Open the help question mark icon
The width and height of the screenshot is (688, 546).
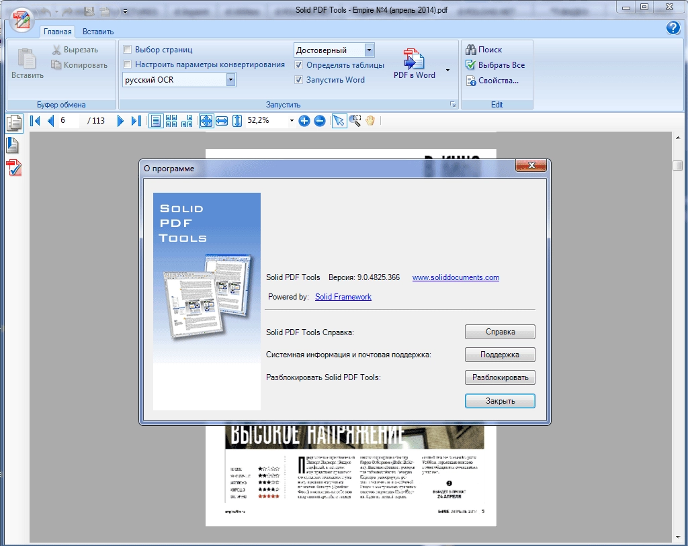tap(673, 28)
